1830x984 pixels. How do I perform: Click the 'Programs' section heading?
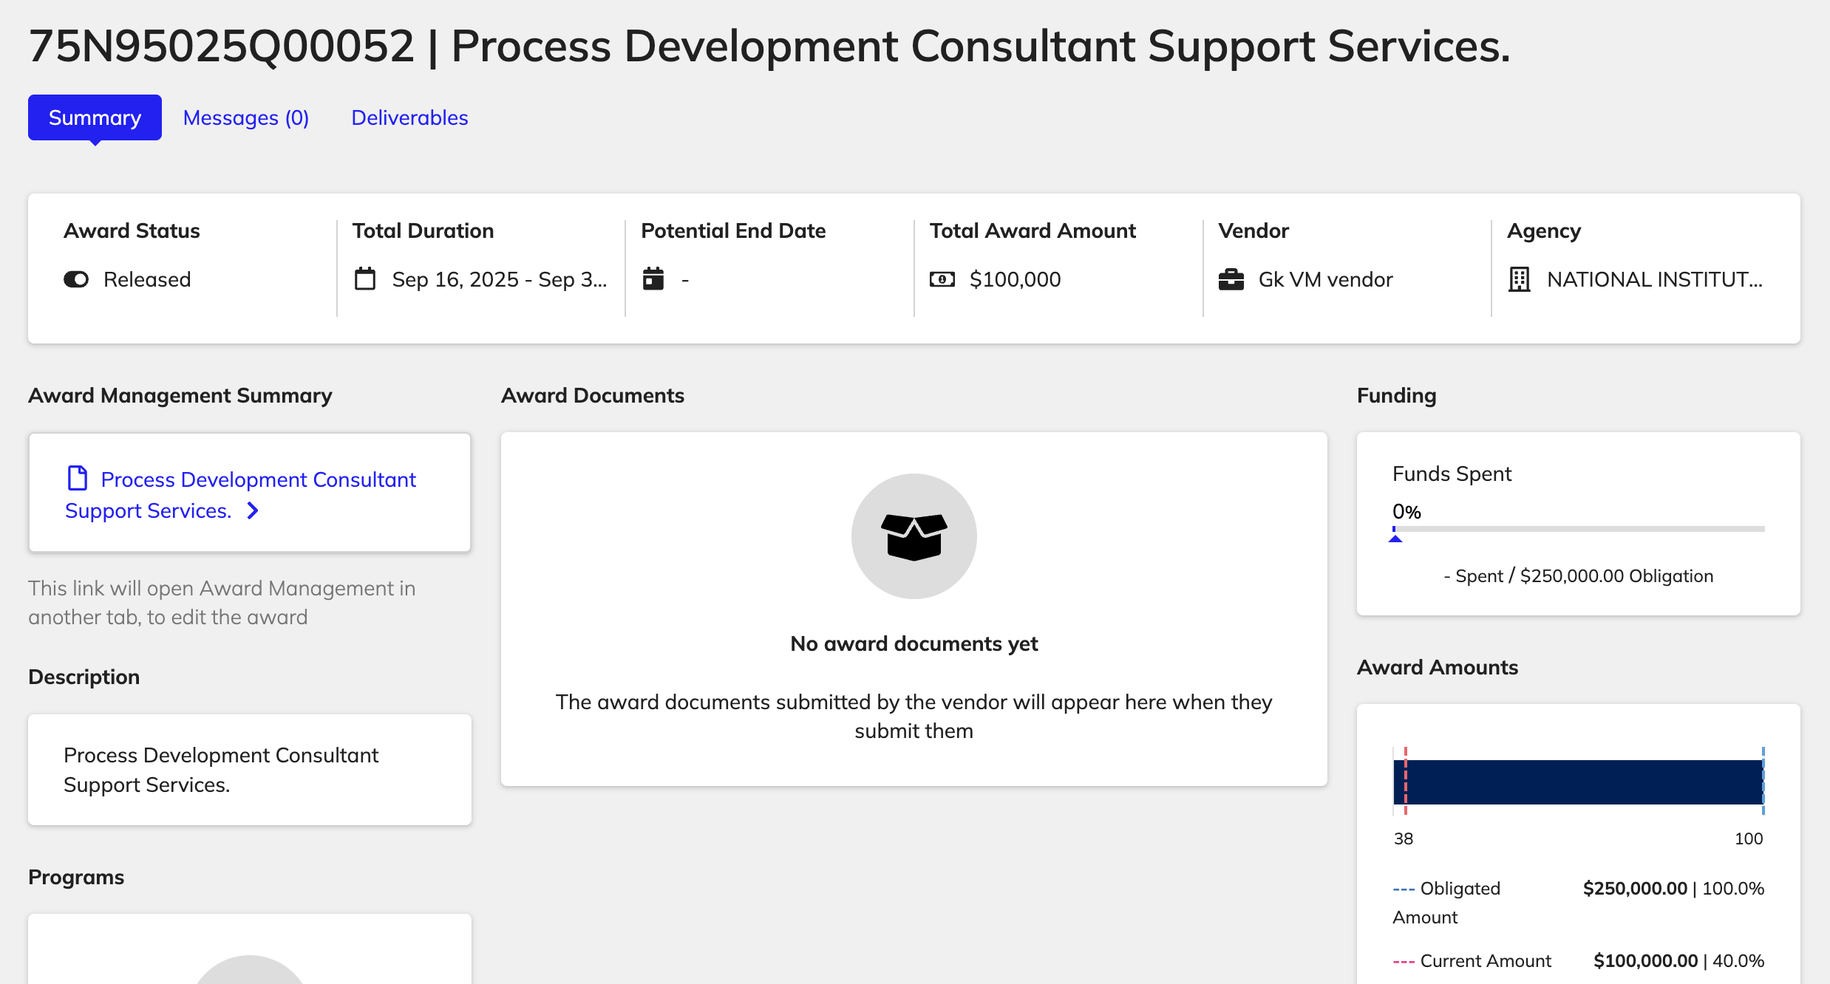(x=76, y=877)
